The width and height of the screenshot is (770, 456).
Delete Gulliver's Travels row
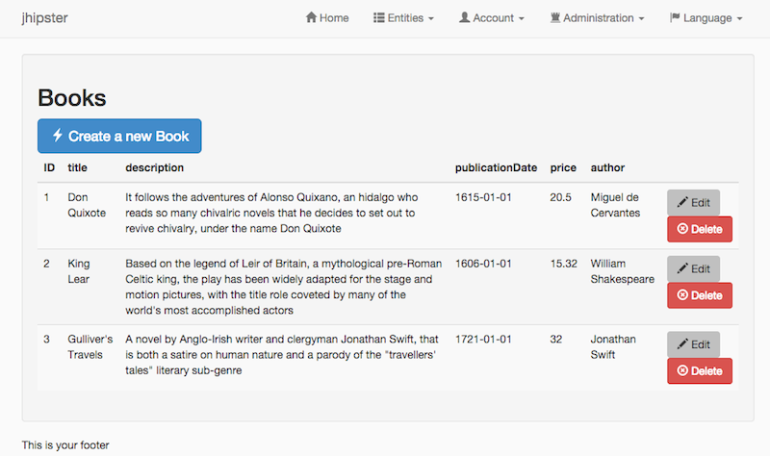(700, 371)
